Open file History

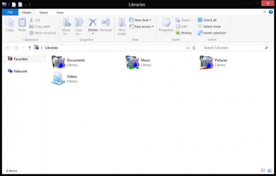tap(184, 33)
